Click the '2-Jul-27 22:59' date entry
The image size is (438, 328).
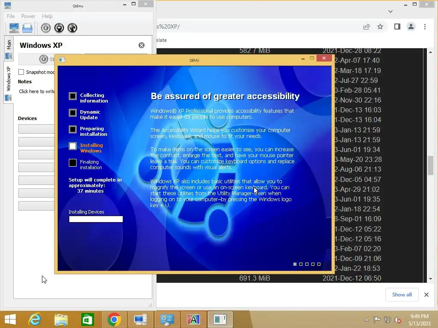click(356, 81)
